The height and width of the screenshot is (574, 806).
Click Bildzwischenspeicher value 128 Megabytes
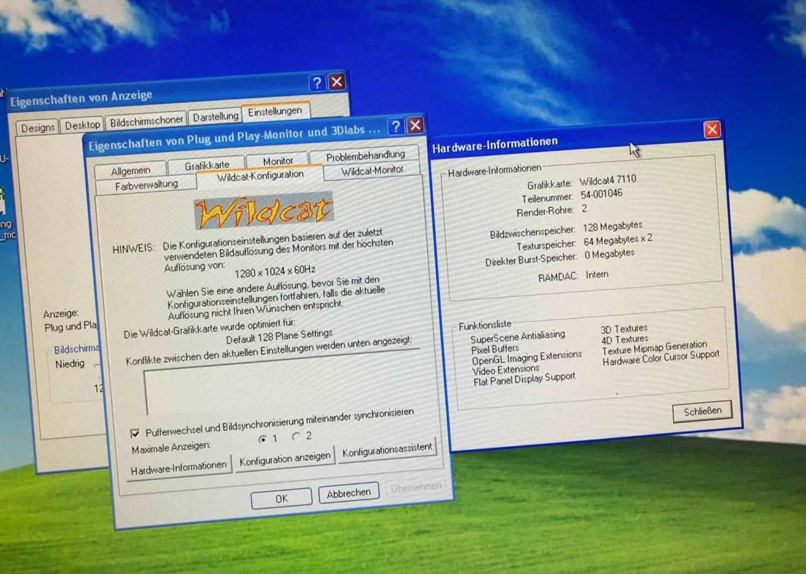(x=613, y=227)
